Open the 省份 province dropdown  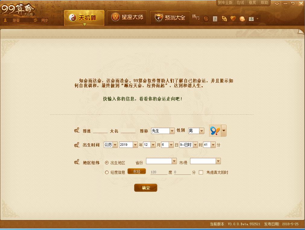pos(161,161)
